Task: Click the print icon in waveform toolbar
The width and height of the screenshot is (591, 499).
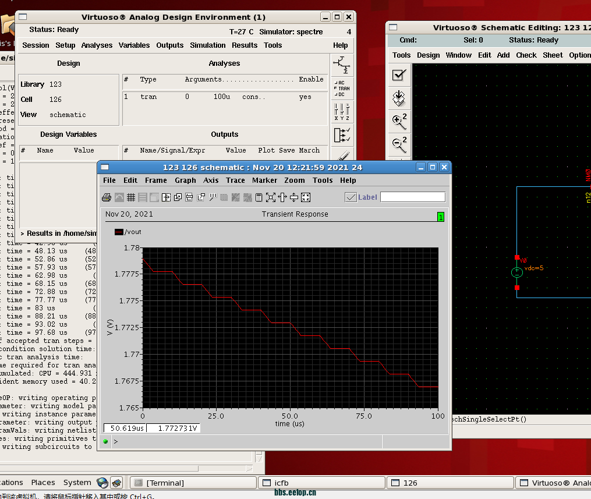Action: click(107, 197)
